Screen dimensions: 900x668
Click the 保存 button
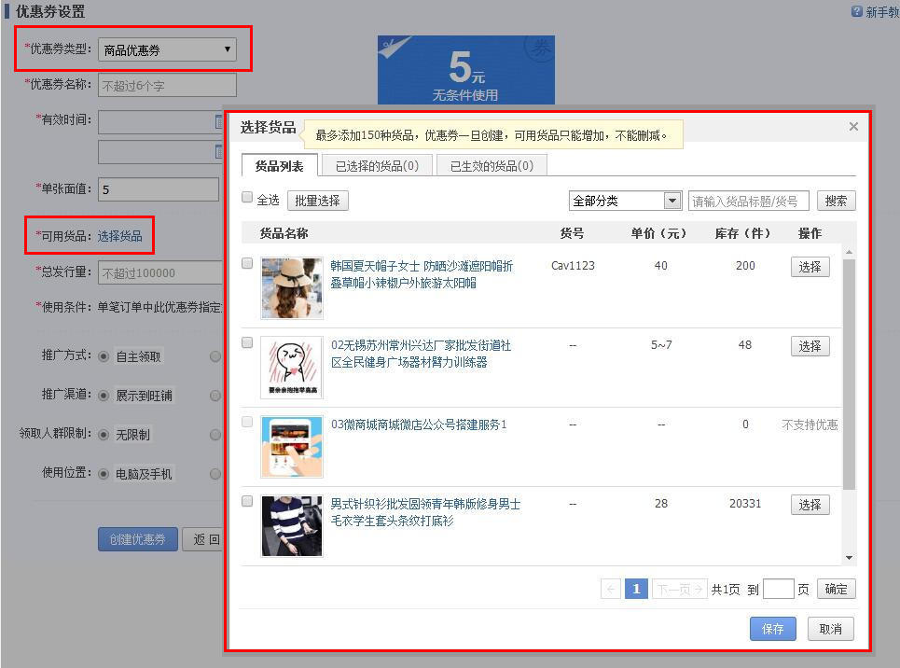click(772, 629)
